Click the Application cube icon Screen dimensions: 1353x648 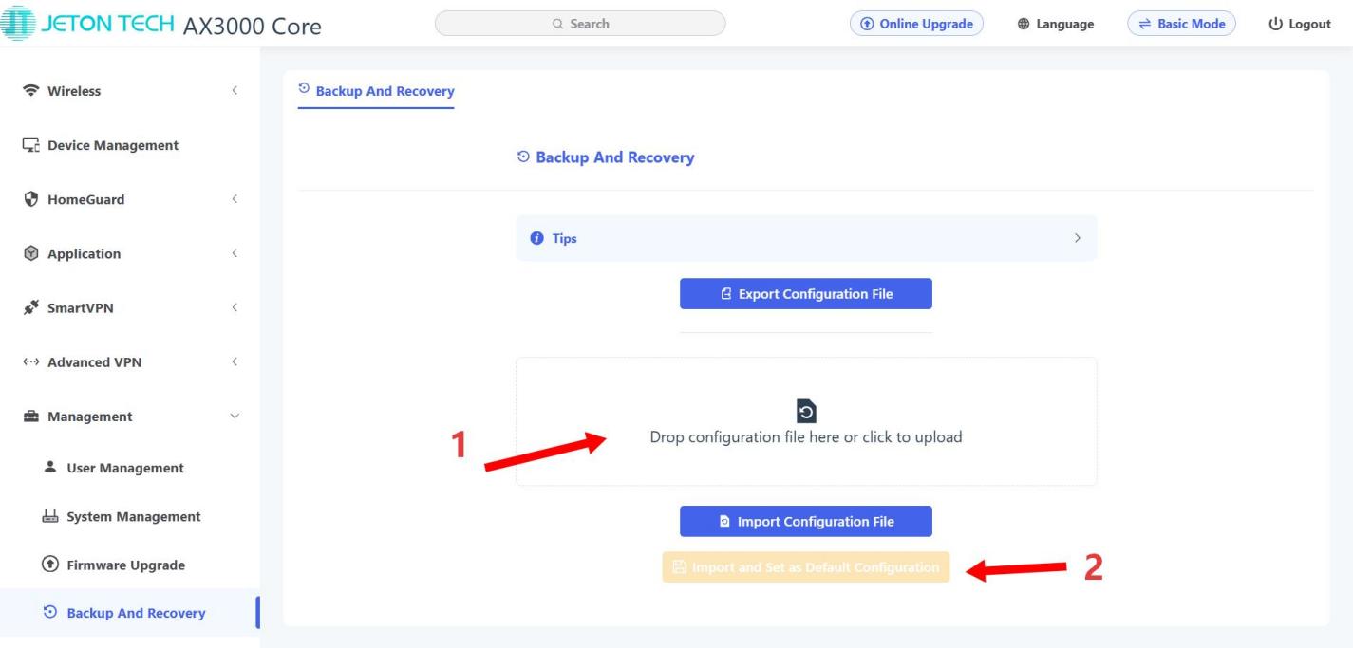[29, 254]
